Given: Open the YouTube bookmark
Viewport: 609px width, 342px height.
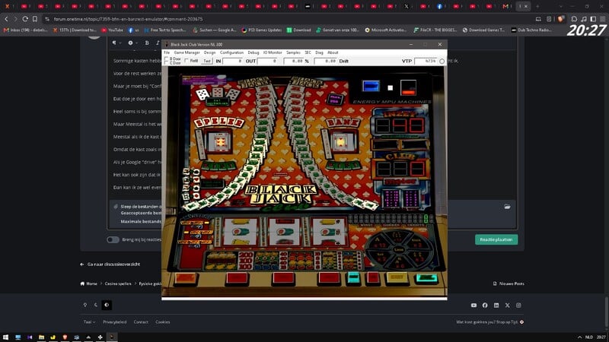Looking at the screenshot, I should pyautogui.click(x=112, y=30).
